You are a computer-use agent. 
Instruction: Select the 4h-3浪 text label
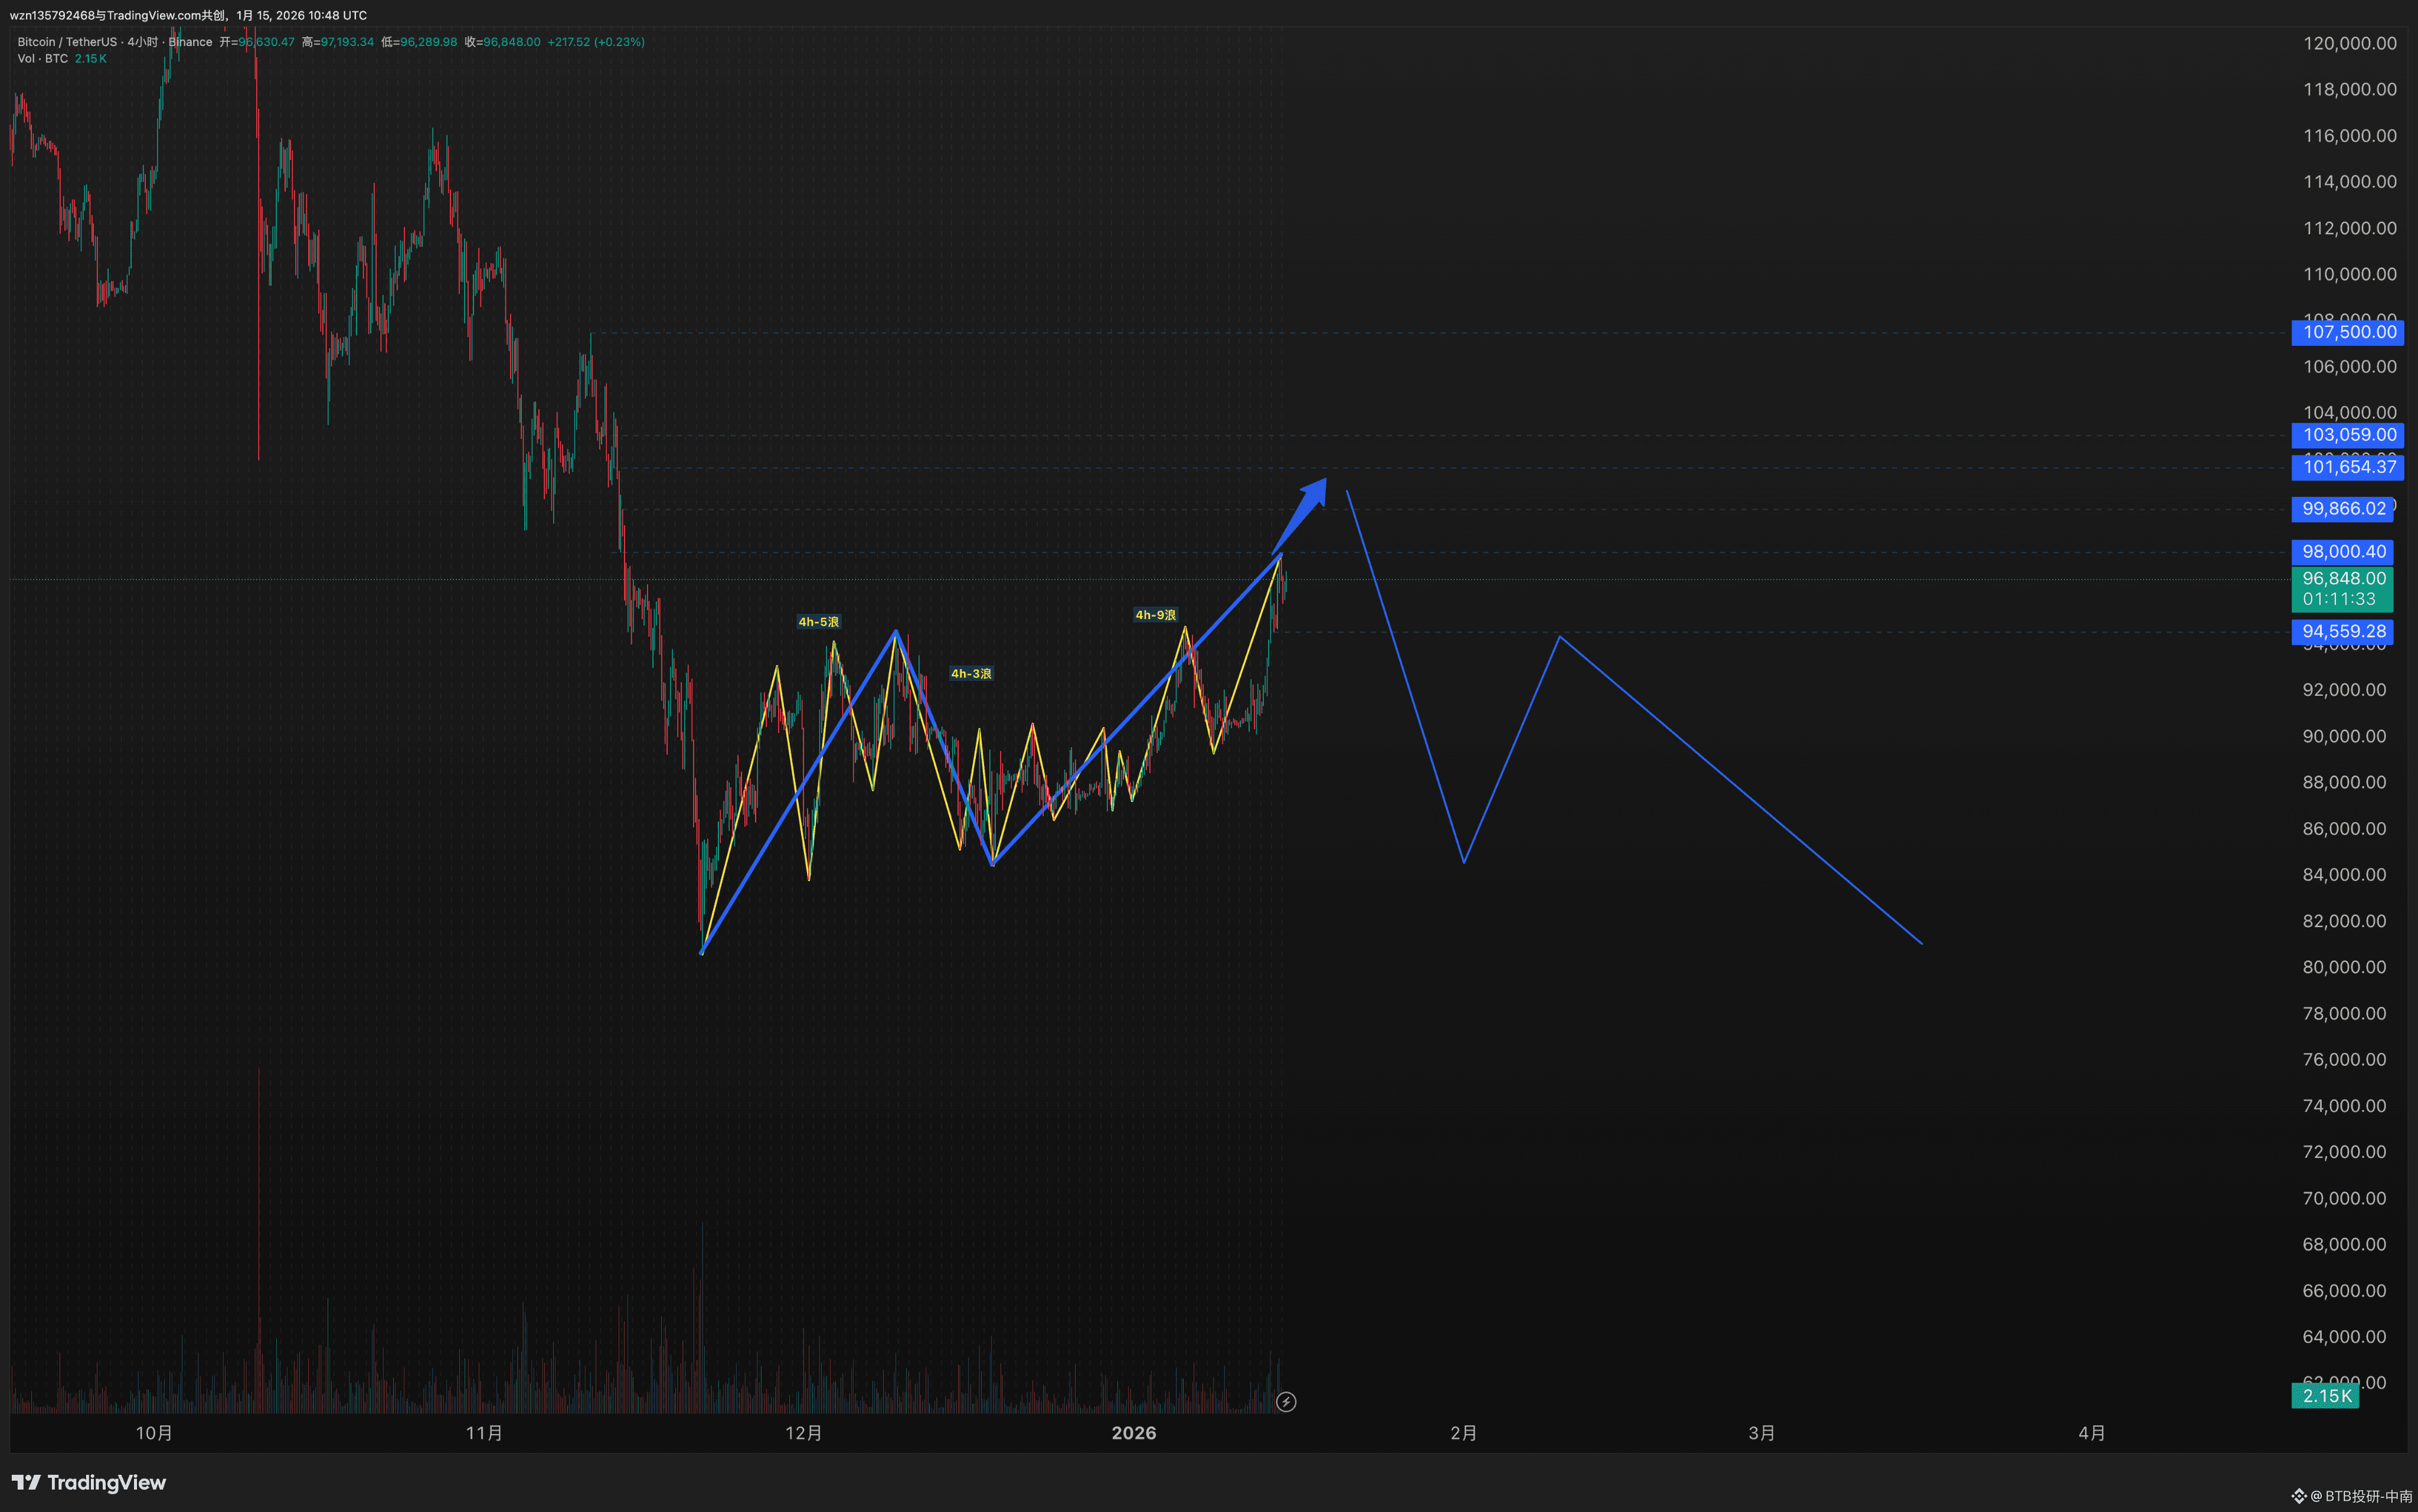tap(970, 674)
